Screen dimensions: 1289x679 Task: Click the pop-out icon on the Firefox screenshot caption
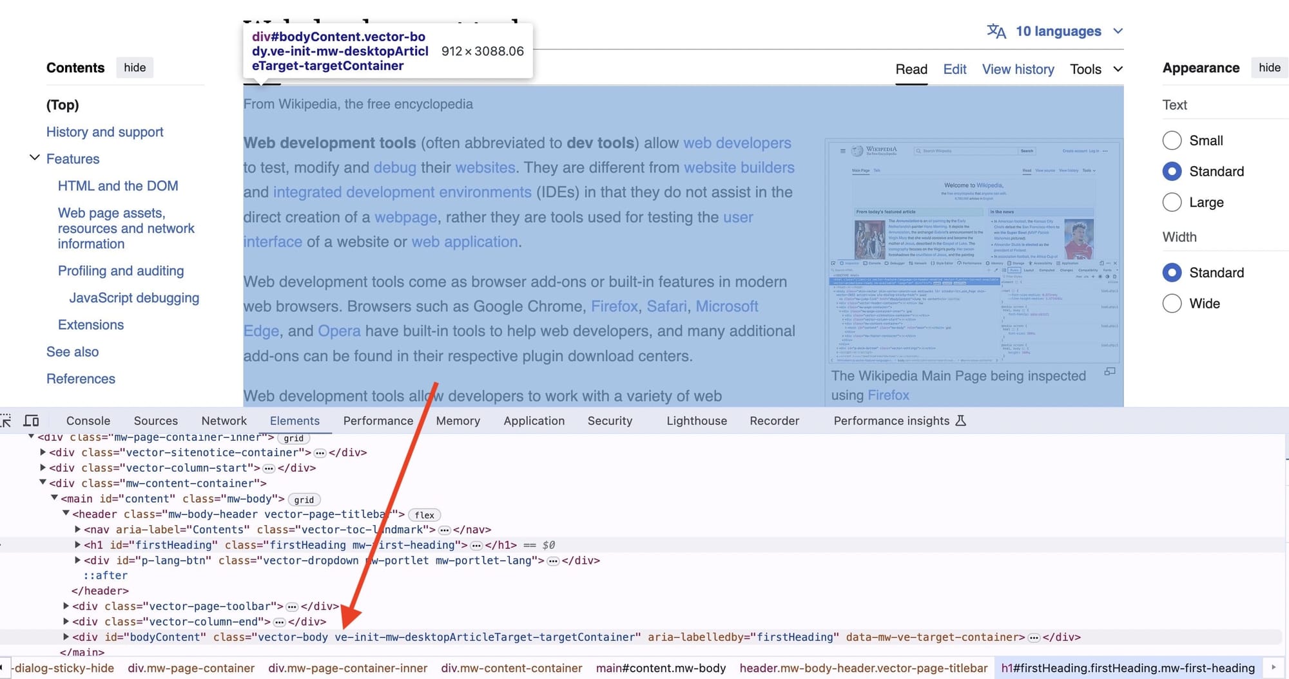click(x=1110, y=371)
